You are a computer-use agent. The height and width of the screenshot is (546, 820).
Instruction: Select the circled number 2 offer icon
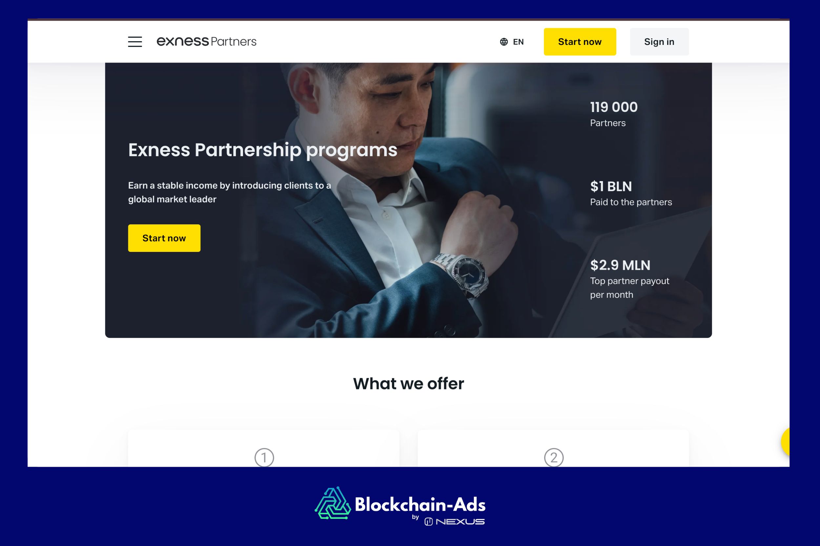coord(554,457)
